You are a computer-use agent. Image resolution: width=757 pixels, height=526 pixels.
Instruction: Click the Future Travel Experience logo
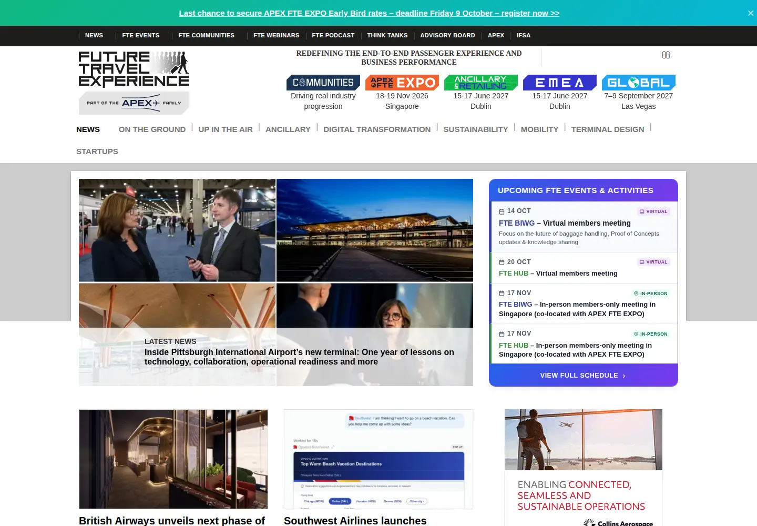[134, 69]
